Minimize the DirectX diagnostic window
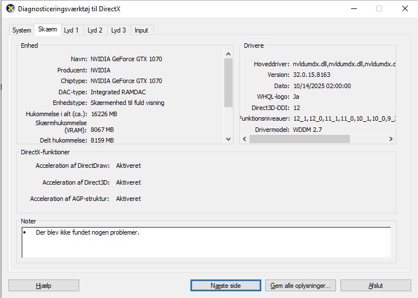Screen dimensions: 418x298 354,8
